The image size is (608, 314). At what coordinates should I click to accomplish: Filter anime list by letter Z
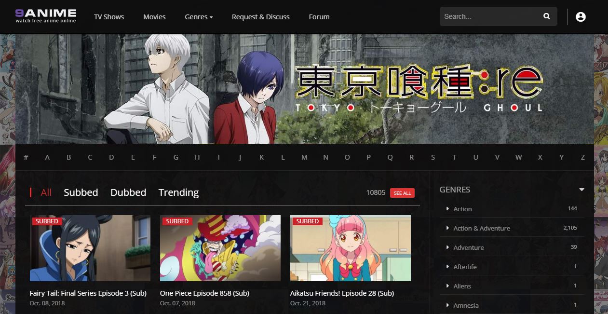(x=583, y=157)
